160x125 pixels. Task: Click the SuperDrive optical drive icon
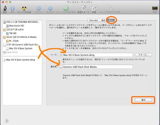coord(4,52)
